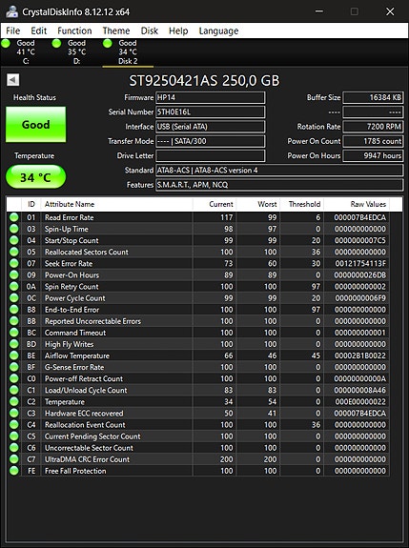This screenshot has width=409, height=548.
Task: Click the Serial Number field
Action: (x=210, y=112)
